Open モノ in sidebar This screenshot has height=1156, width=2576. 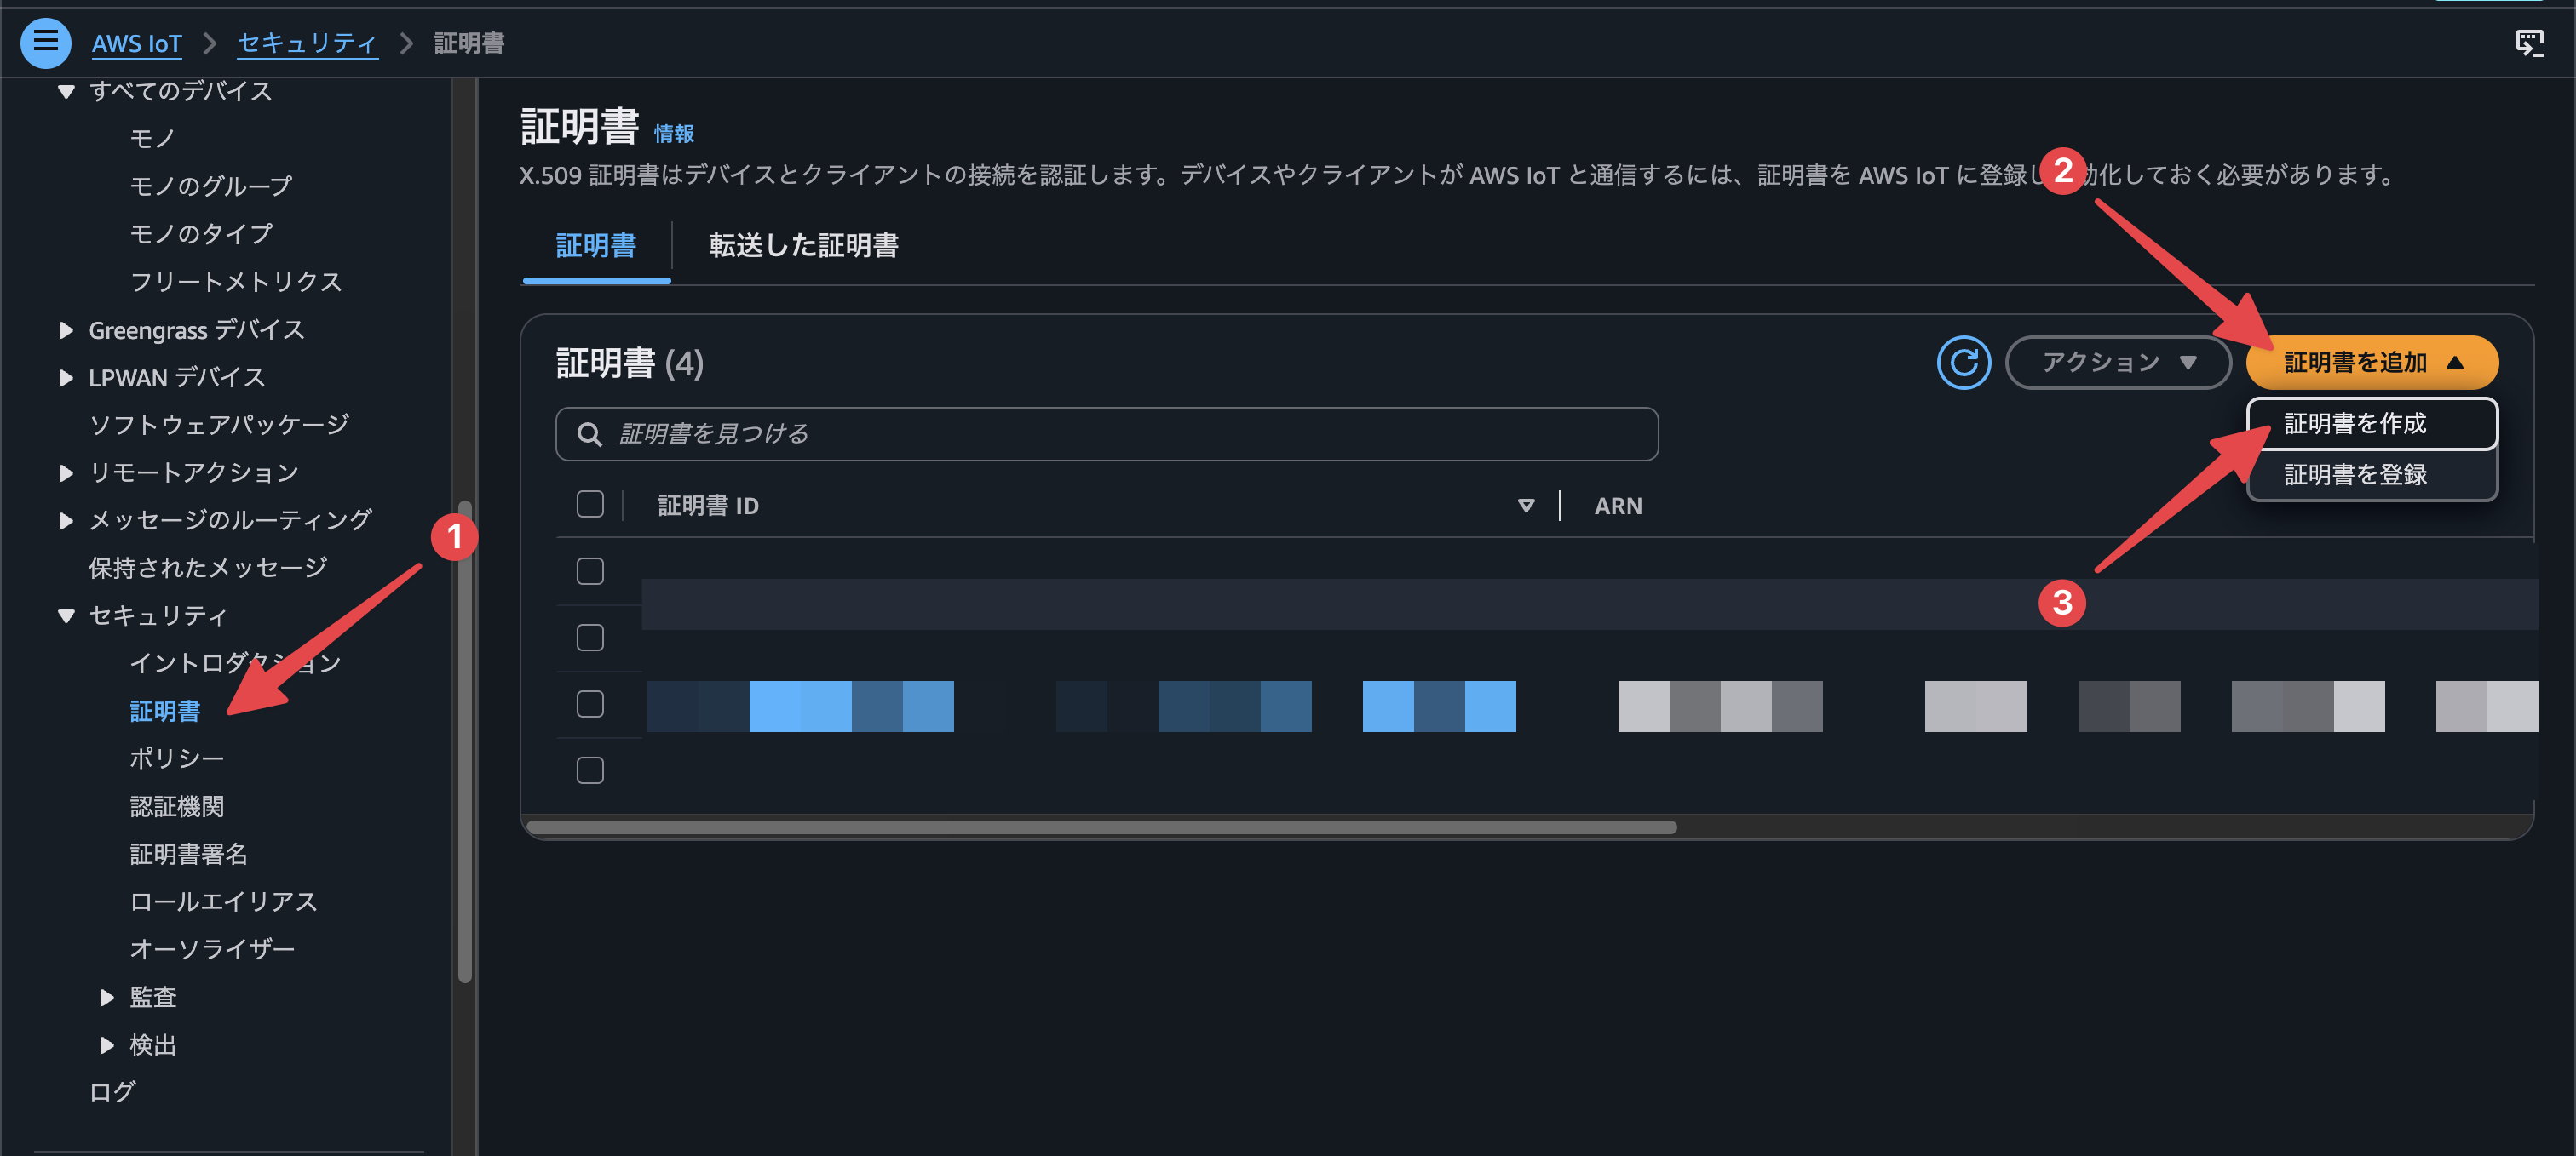point(153,139)
